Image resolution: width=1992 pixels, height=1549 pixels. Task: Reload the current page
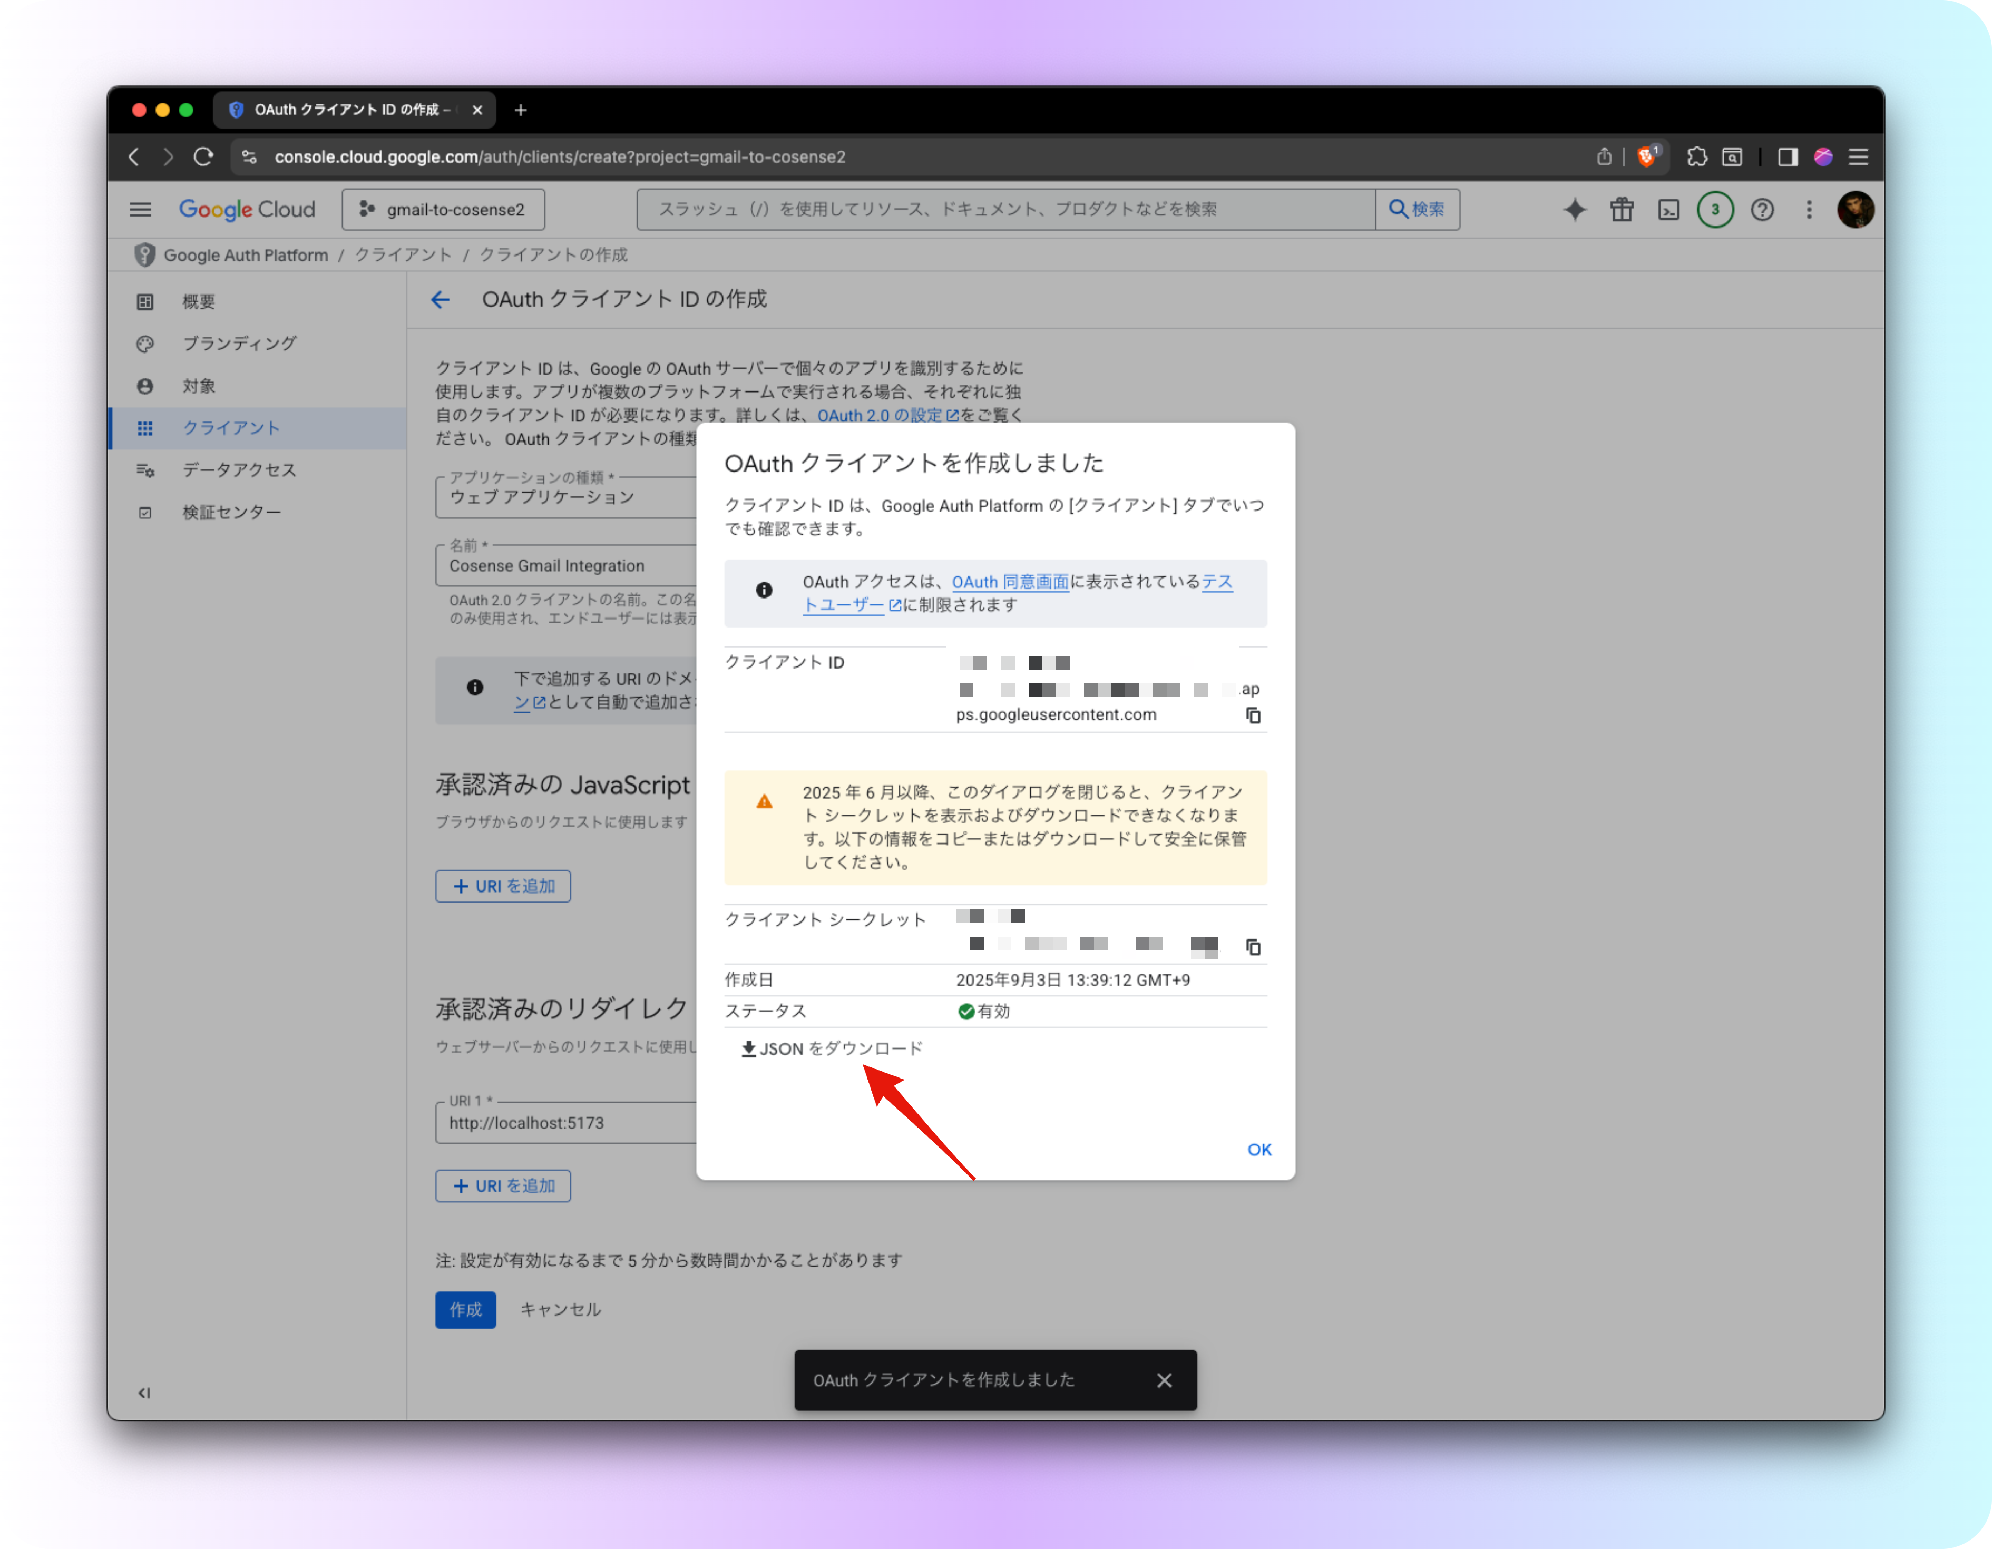click(203, 157)
